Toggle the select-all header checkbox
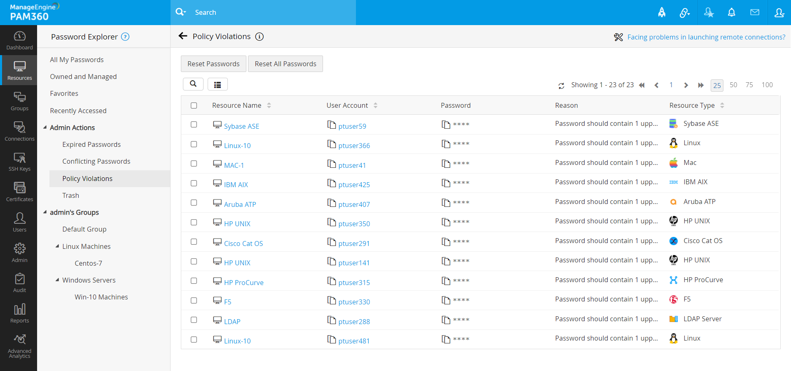 pos(194,105)
